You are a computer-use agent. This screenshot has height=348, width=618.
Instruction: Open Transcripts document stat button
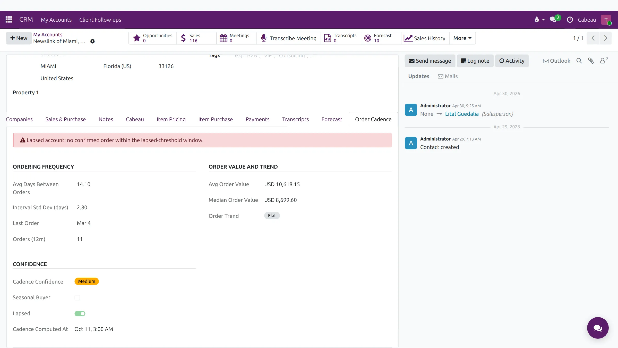341,38
